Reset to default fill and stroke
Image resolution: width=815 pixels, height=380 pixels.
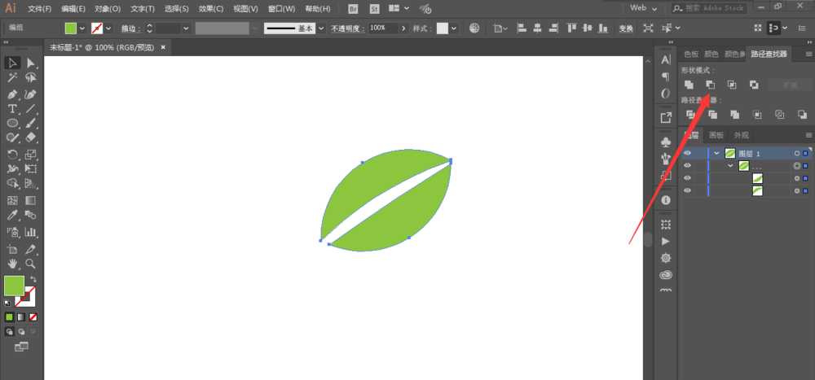click(7, 303)
